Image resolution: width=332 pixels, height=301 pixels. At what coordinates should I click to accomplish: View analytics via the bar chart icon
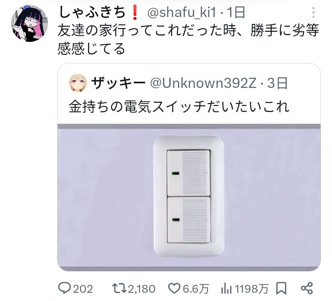pyautogui.click(x=226, y=289)
